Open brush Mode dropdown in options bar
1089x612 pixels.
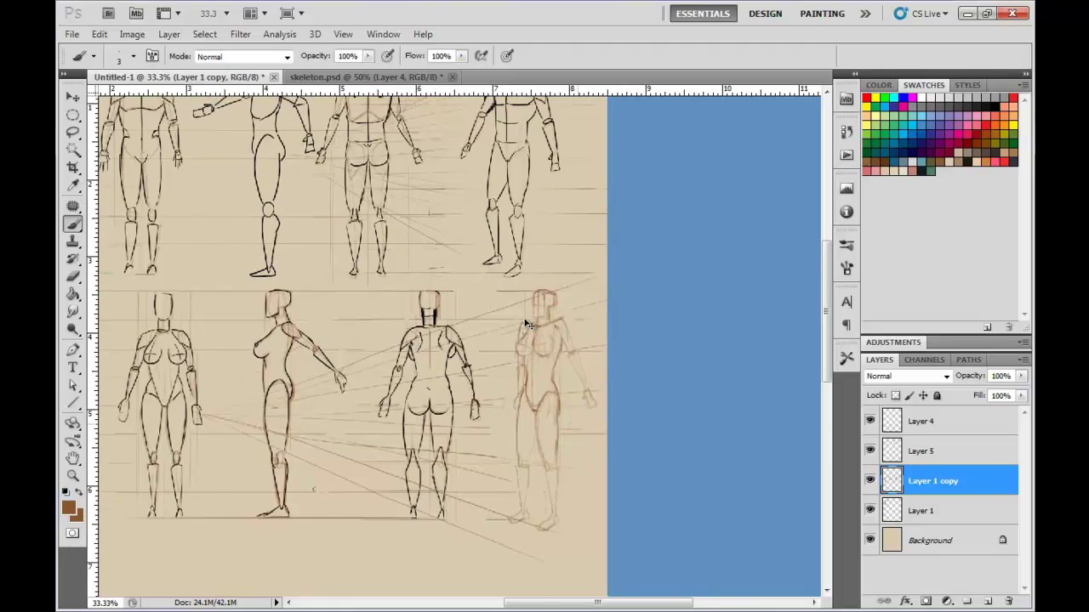(x=243, y=57)
